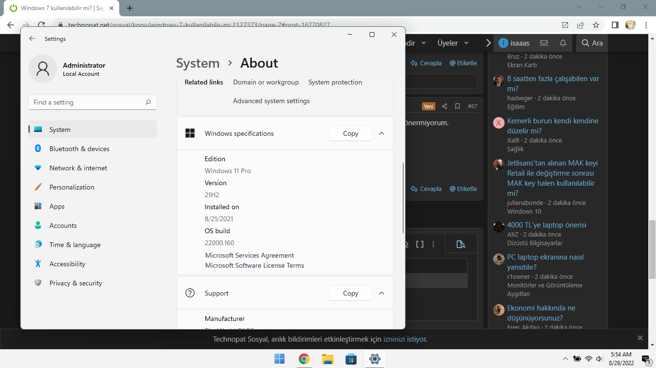Collapse the Support section
This screenshot has width=656, height=368.
click(x=382, y=293)
